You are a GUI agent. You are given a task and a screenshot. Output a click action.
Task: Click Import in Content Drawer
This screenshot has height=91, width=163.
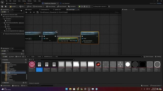point(11,57)
